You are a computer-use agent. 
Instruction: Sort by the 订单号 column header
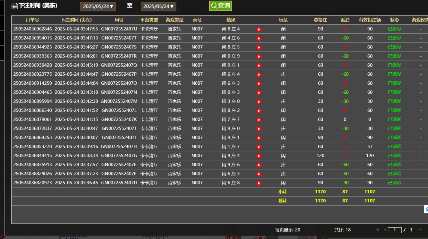[x=32, y=20]
